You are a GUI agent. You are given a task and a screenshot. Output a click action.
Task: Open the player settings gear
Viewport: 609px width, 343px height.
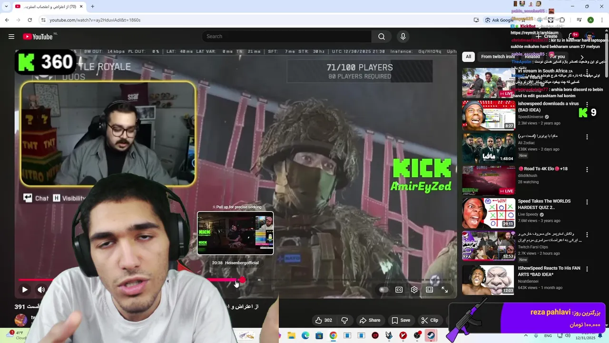pos(414,290)
